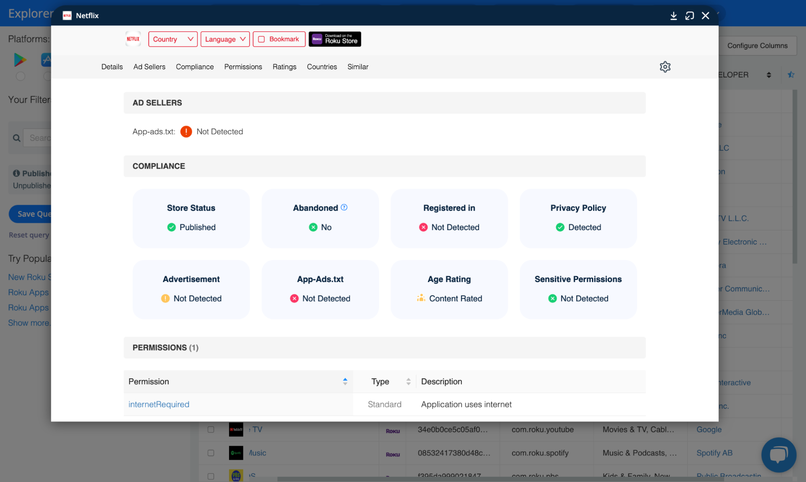
Task: Open the chat support bubble
Action: coord(778,455)
